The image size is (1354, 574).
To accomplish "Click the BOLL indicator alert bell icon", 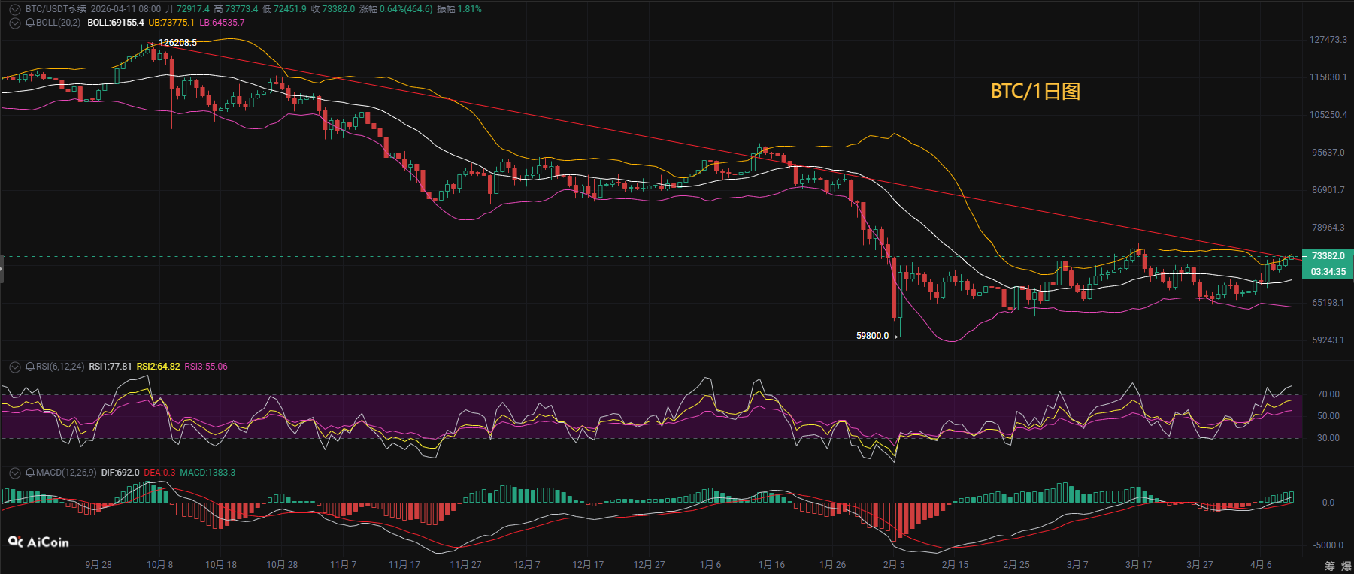I will [x=30, y=23].
